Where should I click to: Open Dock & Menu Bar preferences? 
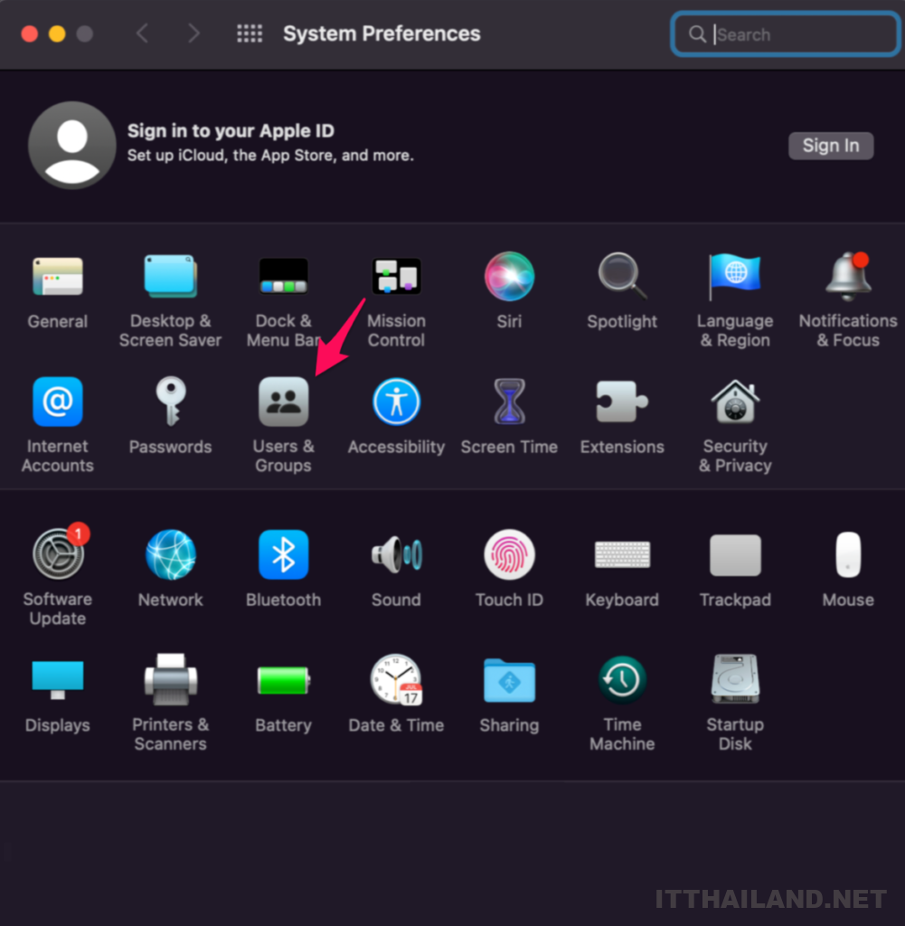coord(283,277)
